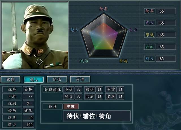
Task: Select the 魅力 value field showing 65
Action: 166,59
